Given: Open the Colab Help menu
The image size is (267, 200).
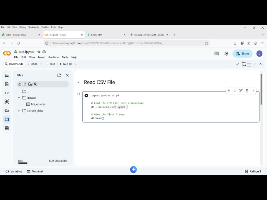Looking at the screenshot, I should 74,57.
